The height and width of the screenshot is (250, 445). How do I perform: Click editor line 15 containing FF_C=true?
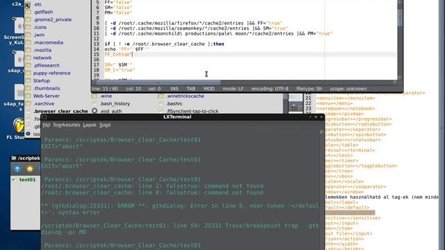point(250,54)
